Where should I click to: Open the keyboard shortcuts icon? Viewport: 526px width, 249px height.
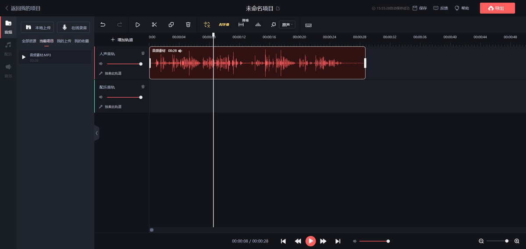pyautogui.click(x=309, y=25)
